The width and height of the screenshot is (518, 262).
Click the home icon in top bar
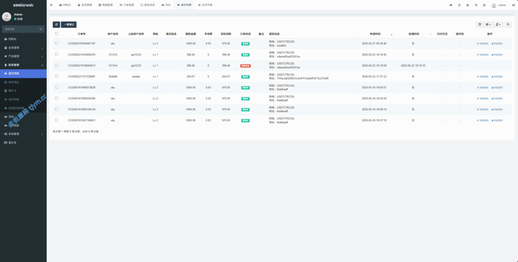coord(451,5)
